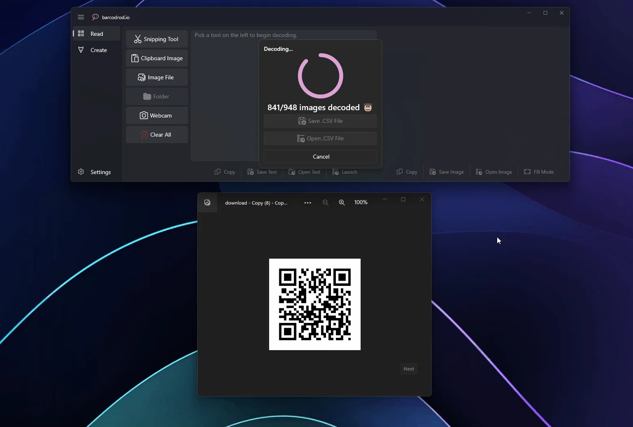Click the disabled Folder button

157,96
